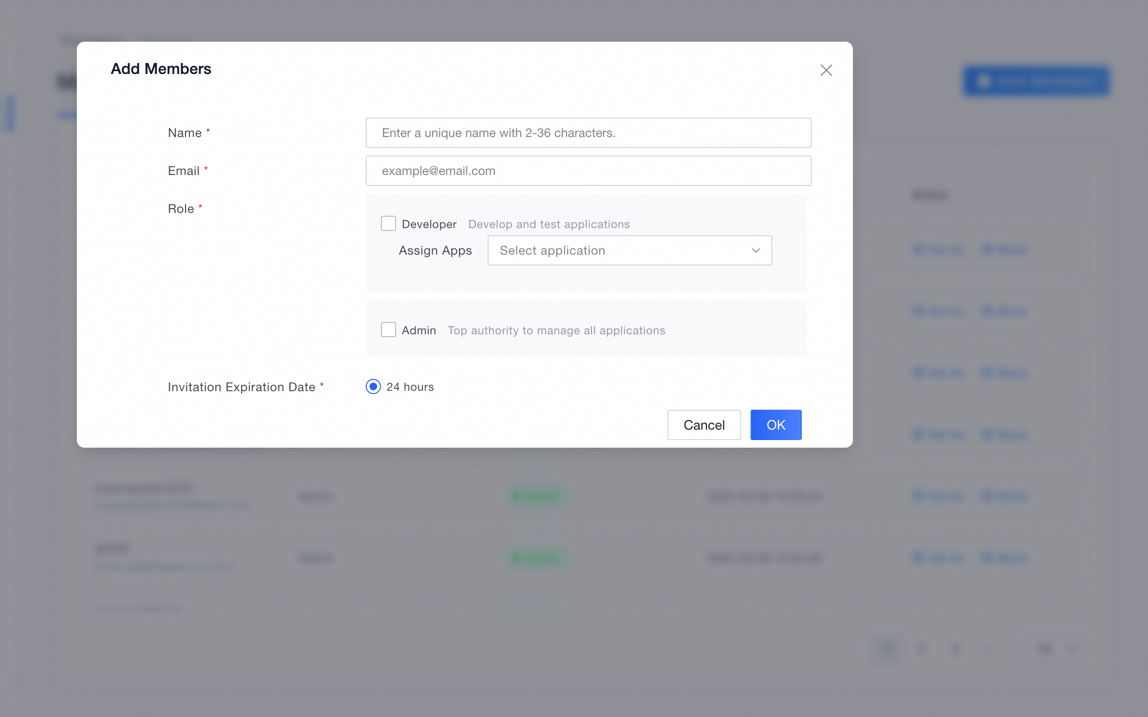The width and height of the screenshot is (1148, 717).
Task: Click the Admin label text
Action: click(x=418, y=331)
